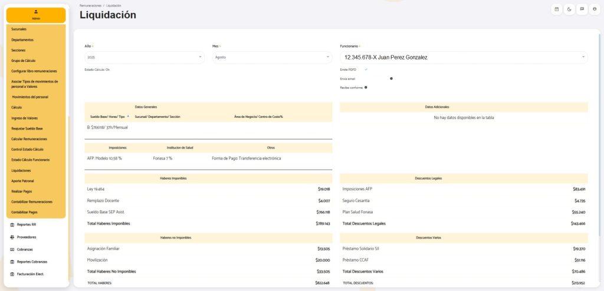
Task: Click the Facturación Elect. sidebar icon
Action: (12, 274)
